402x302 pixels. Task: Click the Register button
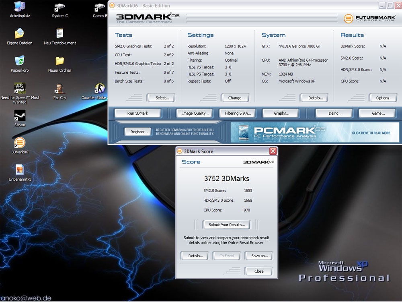pos(139,132)
